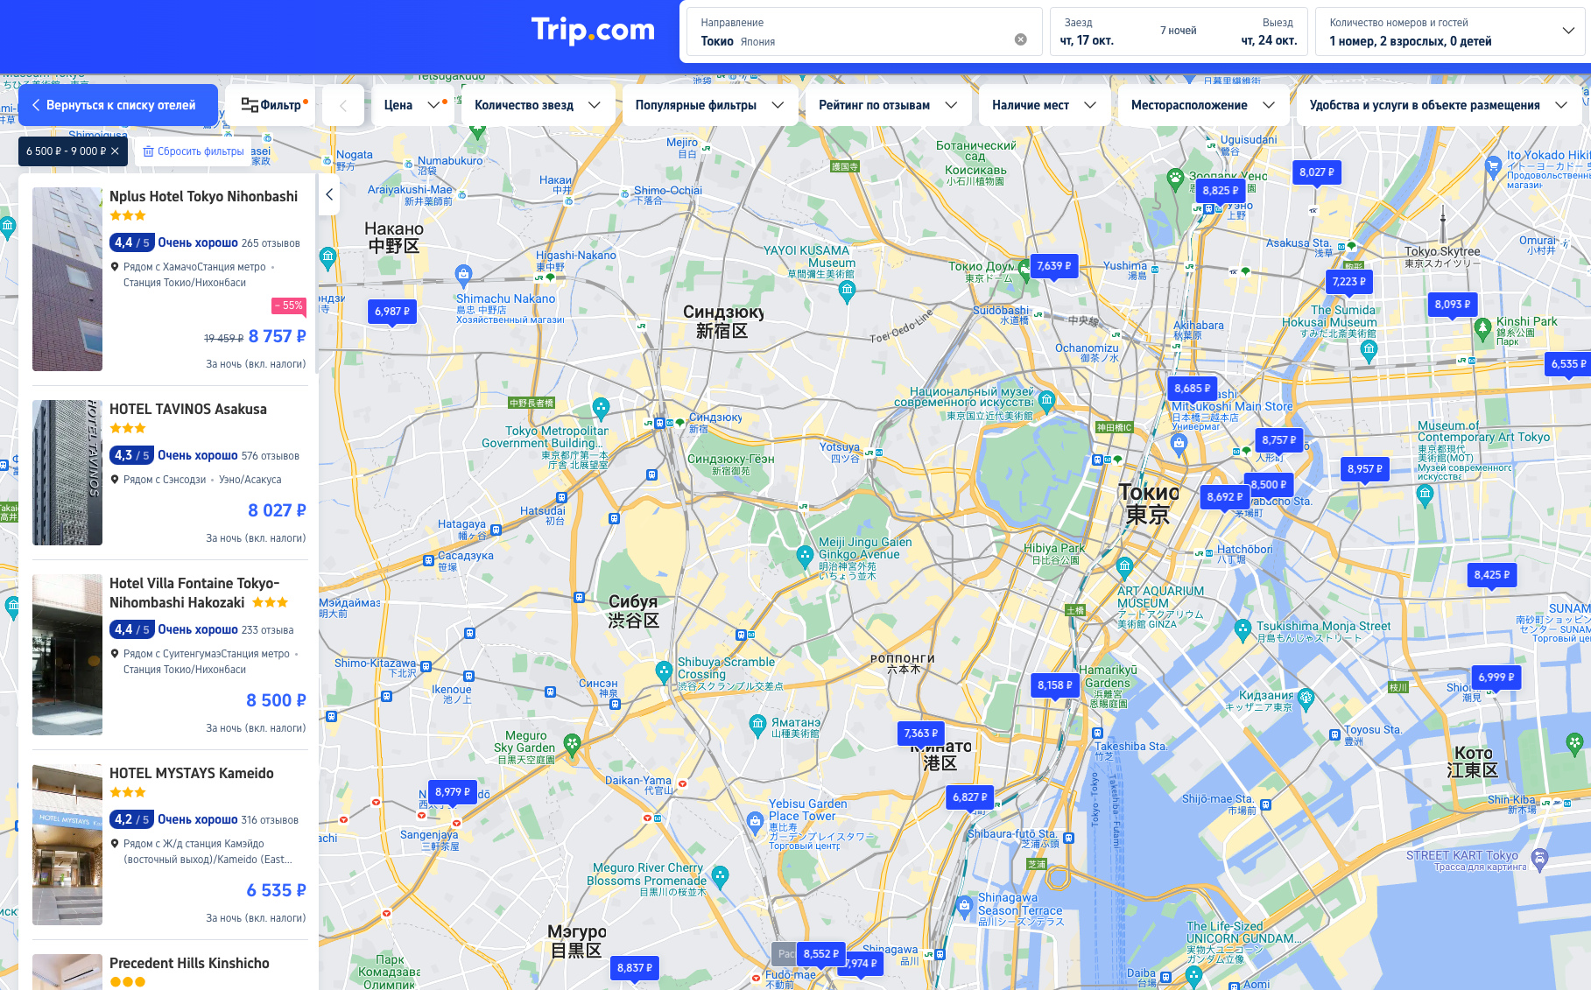Image resolution: width=1591 pixels, height=990 pixels.
Task: Open HOTEL TAVINOS Asakusa listing
Action: 188,409
